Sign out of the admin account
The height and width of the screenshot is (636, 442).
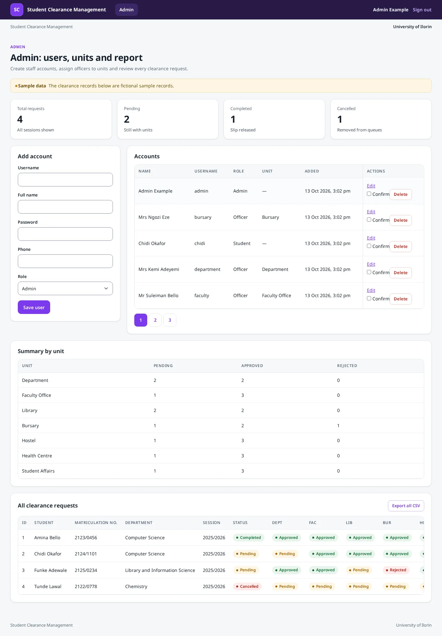click(x=422, y=10)
